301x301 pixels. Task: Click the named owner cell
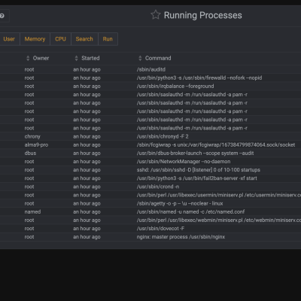(32, 211)
